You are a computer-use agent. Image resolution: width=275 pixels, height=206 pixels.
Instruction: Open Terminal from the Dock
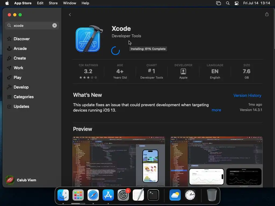[153, 195]
